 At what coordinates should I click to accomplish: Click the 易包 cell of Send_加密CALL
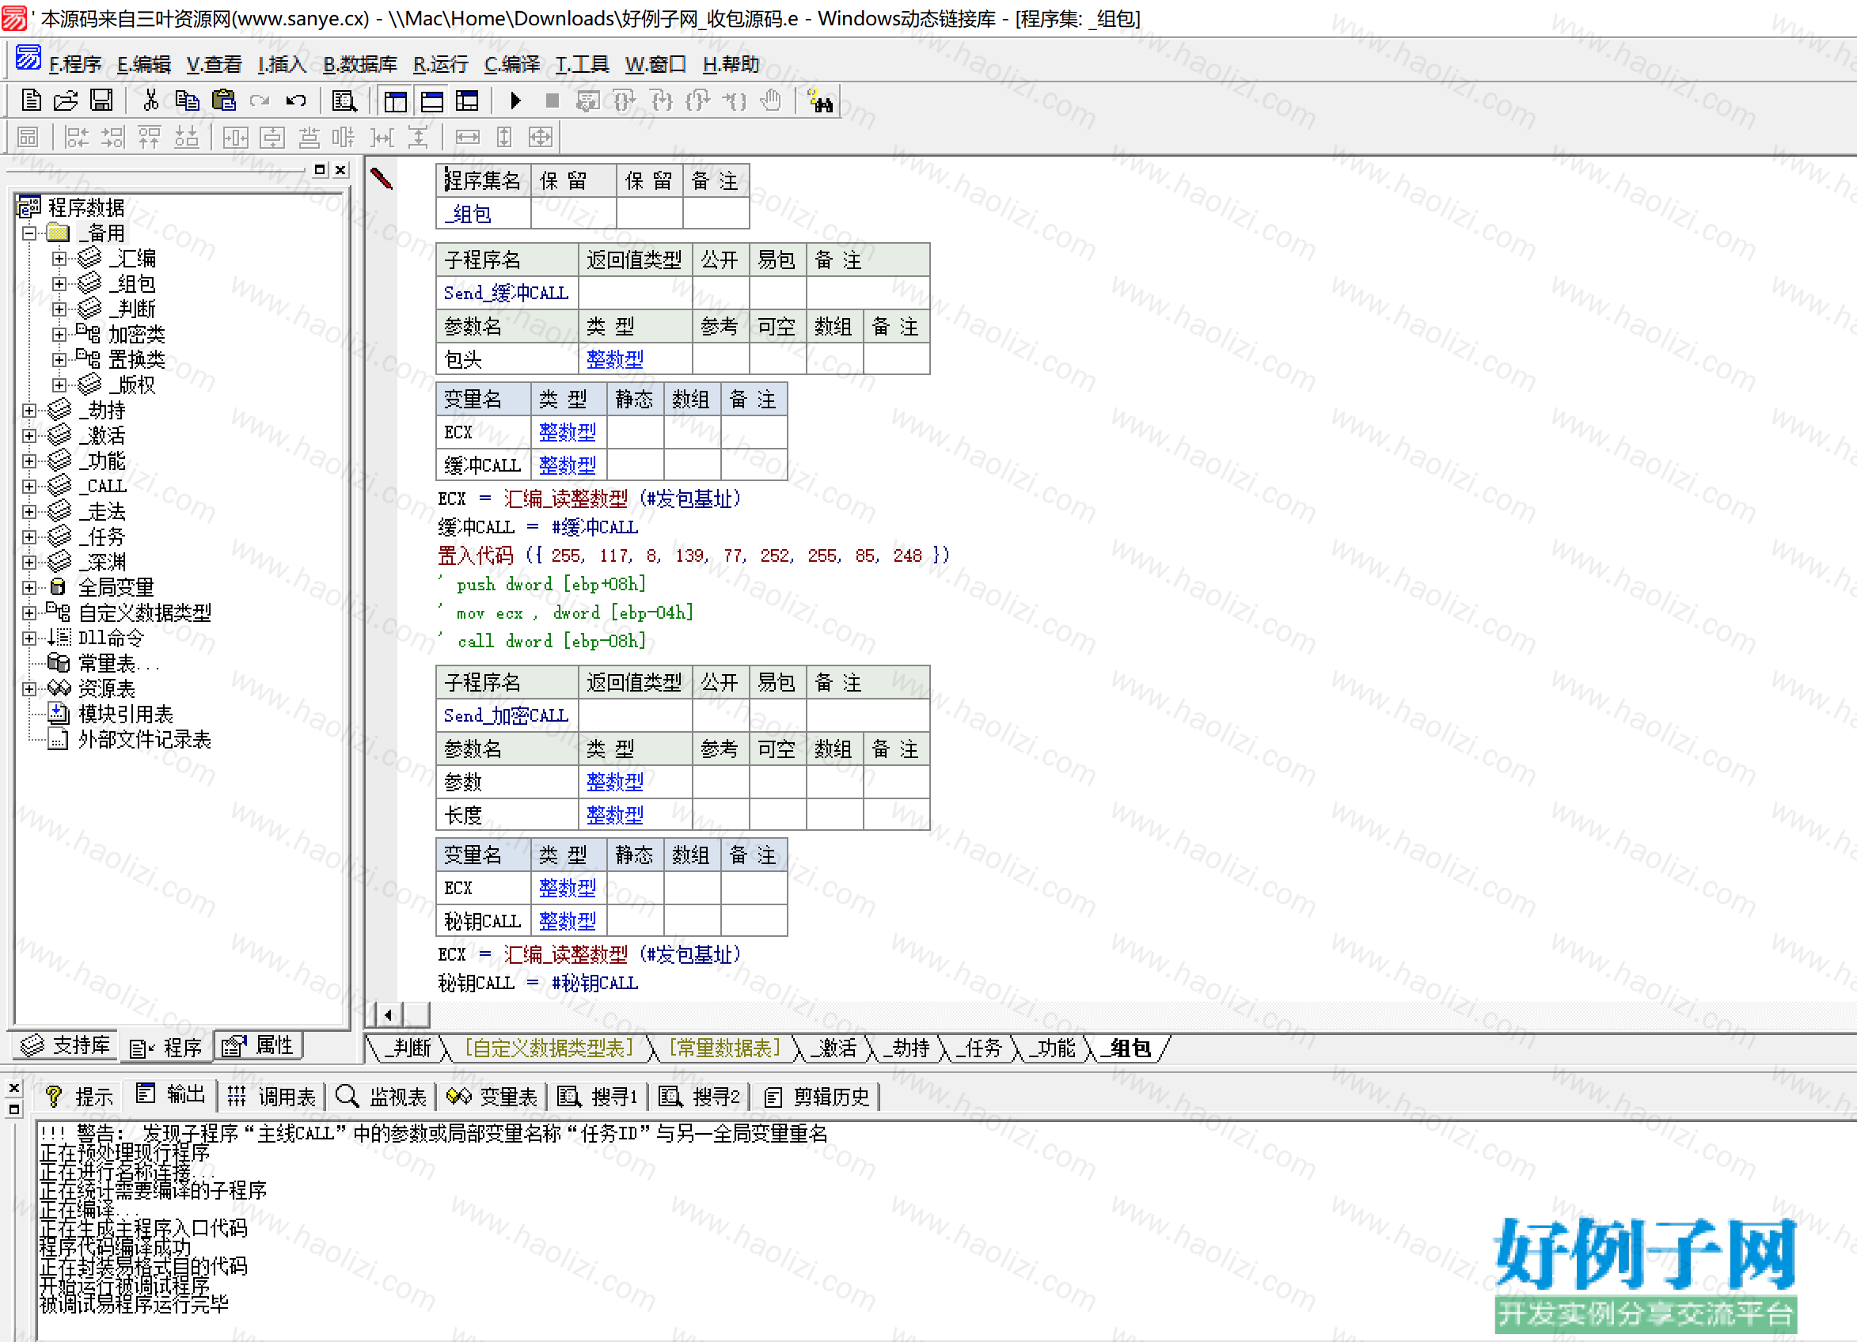777,715
